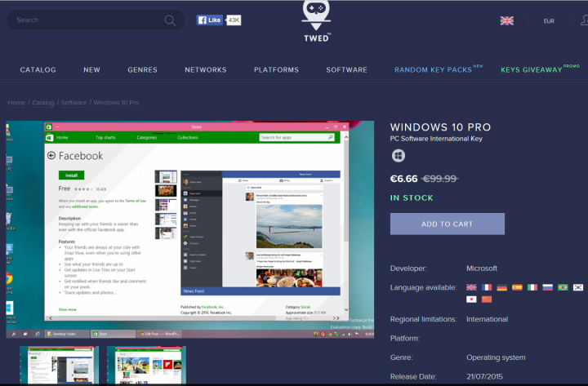This screenshot has width=588, height=386.
Task: Click the Chinese language flag
Action: (487, 299)
